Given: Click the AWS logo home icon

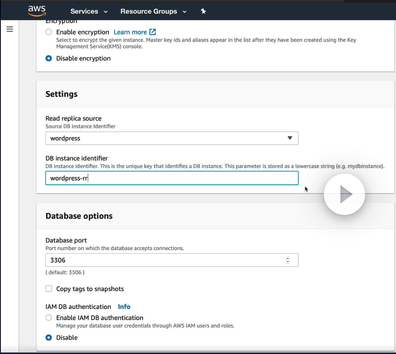Looking at the screenshot, I should pyautogui.click(x=37, y=11).
